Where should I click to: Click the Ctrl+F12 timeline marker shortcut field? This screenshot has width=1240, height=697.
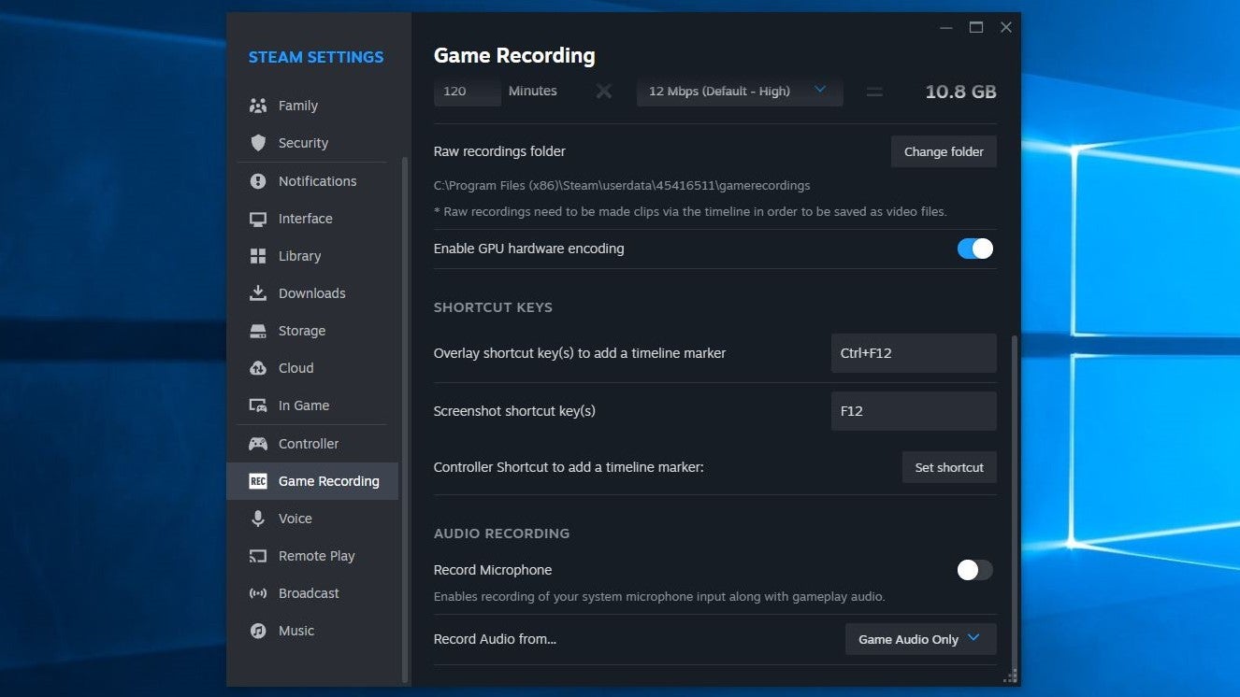(x=913, y=353)
